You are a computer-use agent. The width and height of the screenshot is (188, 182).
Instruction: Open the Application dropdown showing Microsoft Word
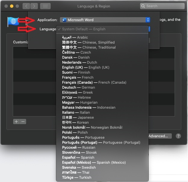[x=105, y=20]
